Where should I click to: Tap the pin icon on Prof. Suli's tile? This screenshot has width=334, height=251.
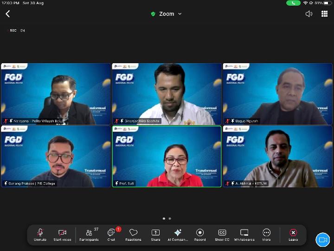pyautogui.click(x=116, y=183)
